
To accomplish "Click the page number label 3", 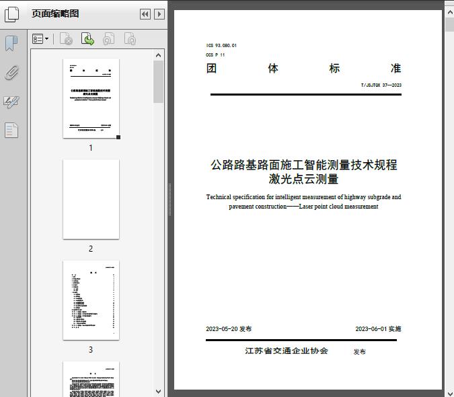I will (x=91, y=350).
